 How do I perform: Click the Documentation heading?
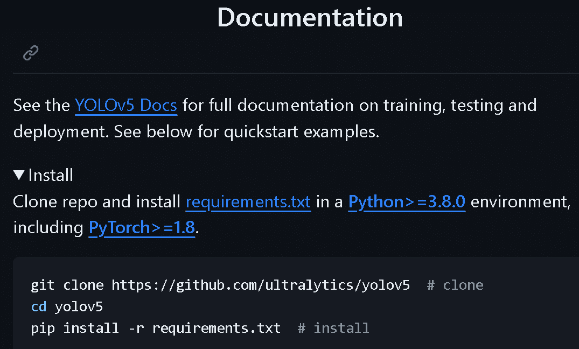tap(310, 17)
